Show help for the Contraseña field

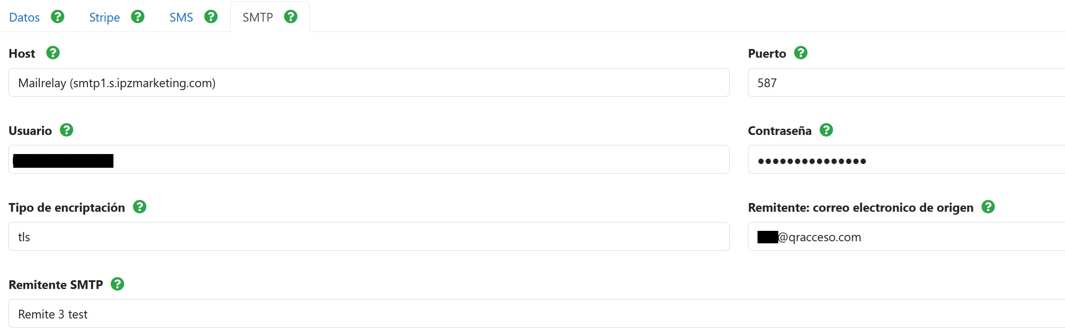(826, 130)
